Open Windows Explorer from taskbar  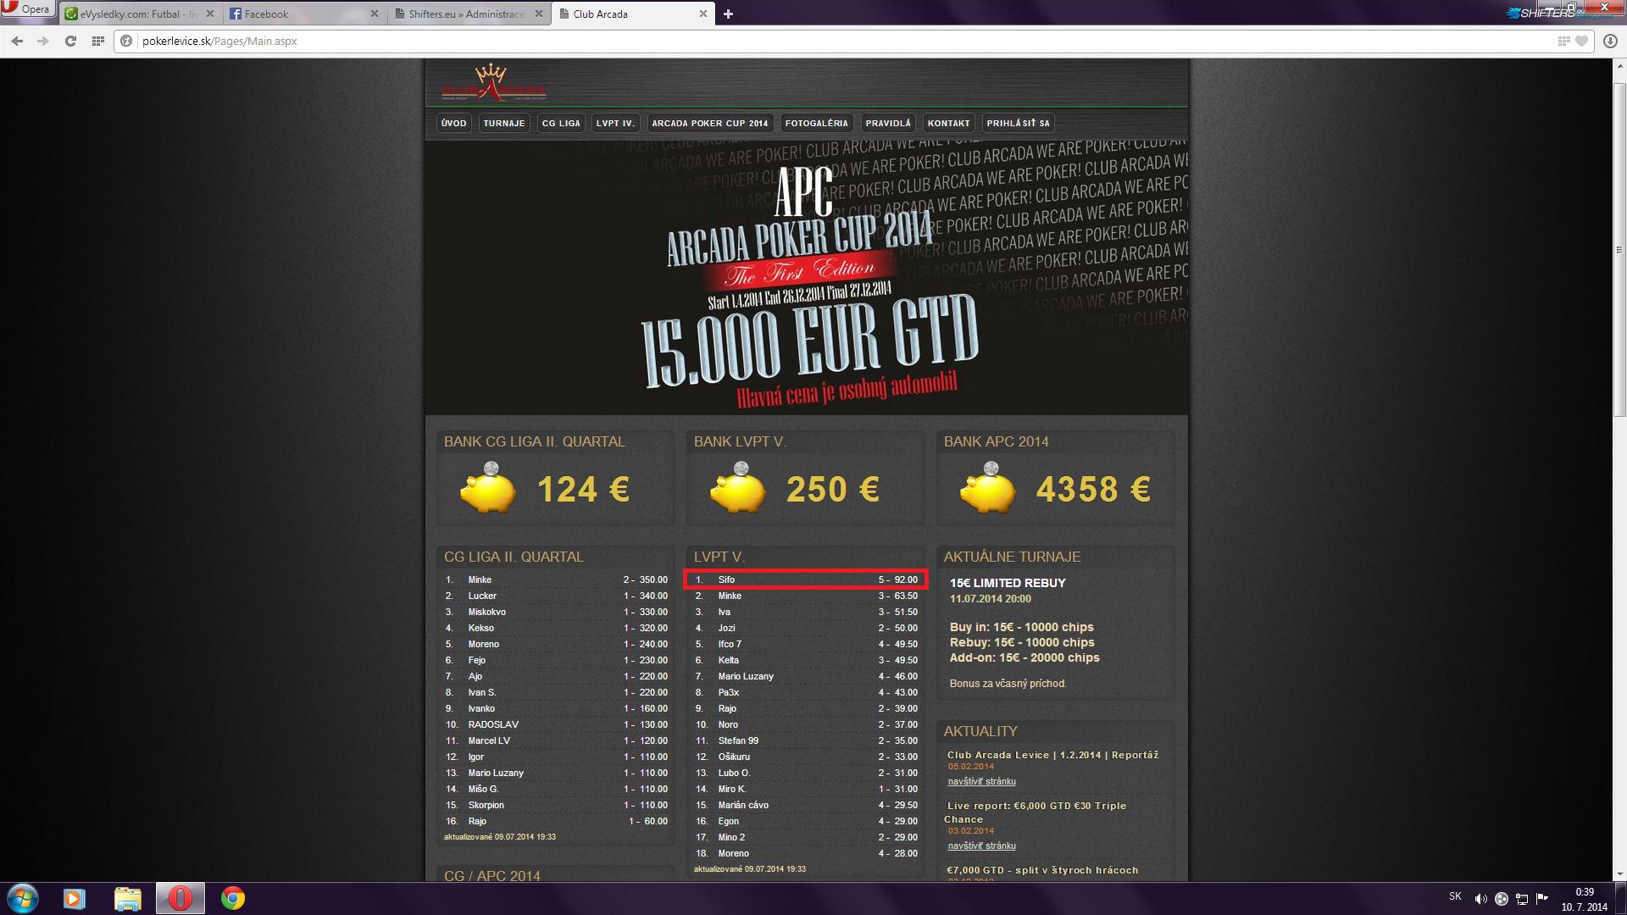[x=127, y=898]
